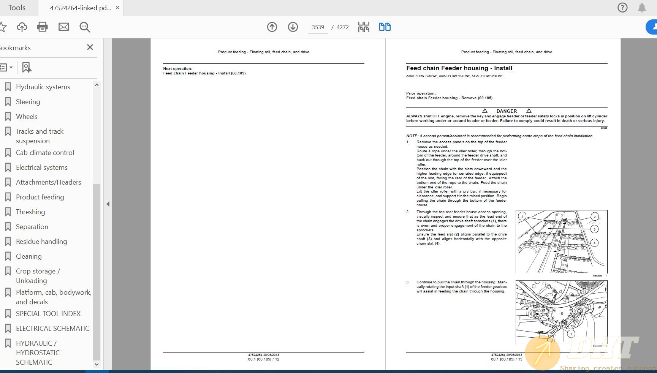Open the Cab climate control bookmark

tap(45, 153)
